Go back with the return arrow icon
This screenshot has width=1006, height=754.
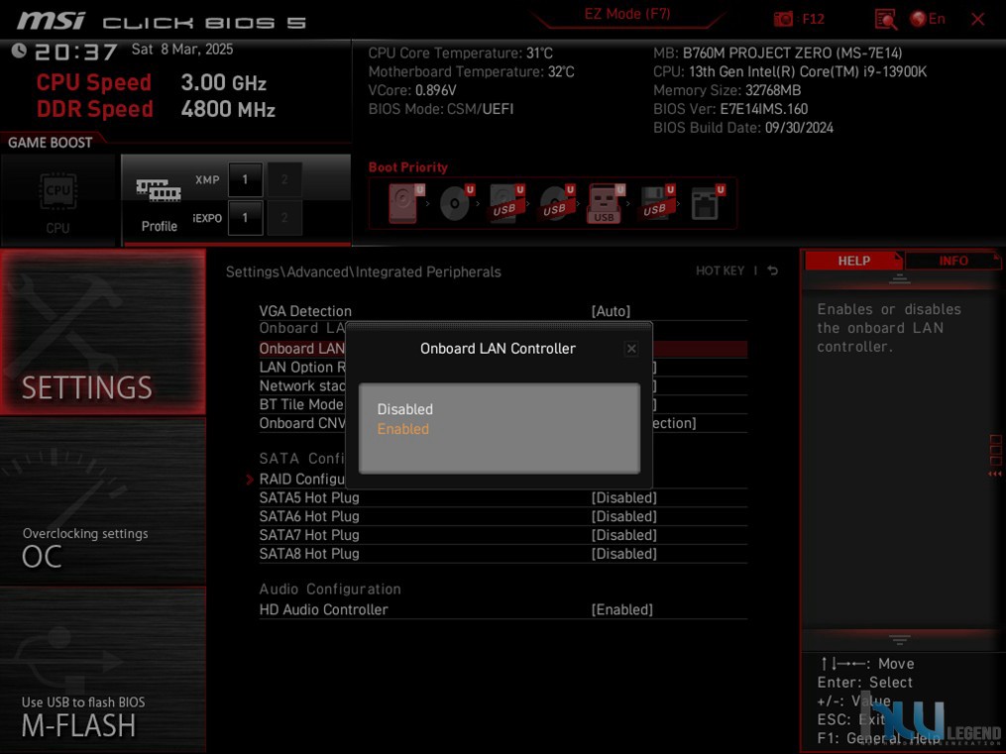(x=773, y=270)
